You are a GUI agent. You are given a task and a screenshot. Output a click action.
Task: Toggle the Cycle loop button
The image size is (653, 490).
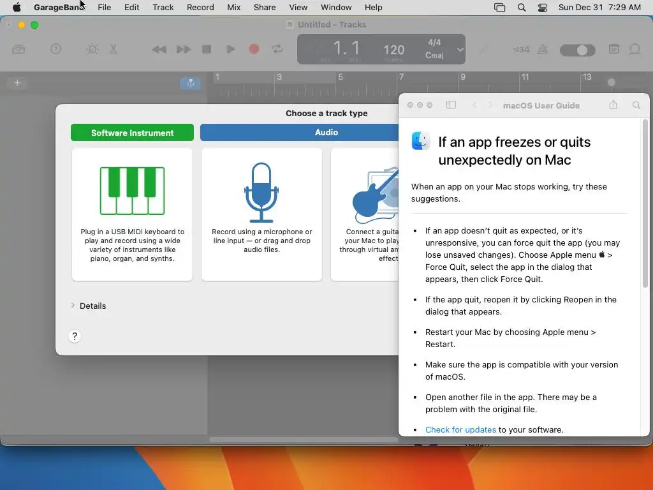coord(277,49)
